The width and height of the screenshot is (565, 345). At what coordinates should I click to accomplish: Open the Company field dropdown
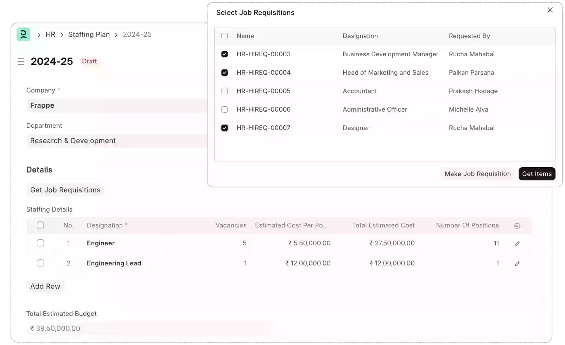pos(116,105)
